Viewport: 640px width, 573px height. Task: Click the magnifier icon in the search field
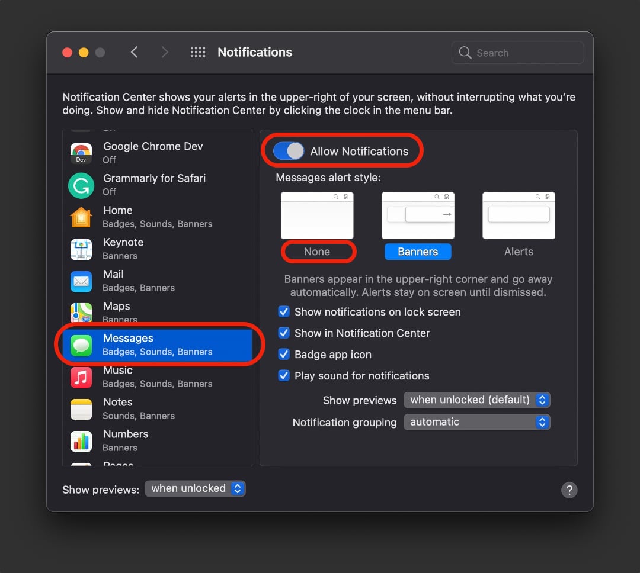point(465,53)
